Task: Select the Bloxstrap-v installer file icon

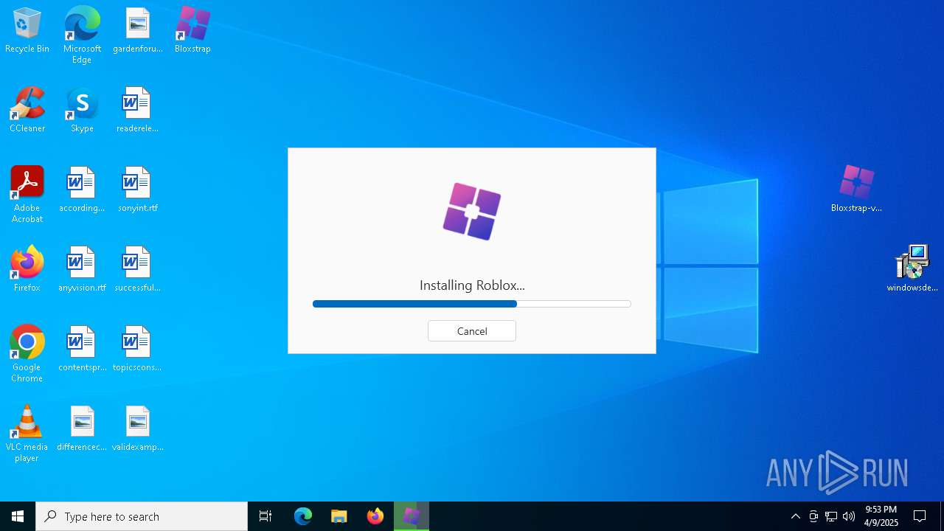Action: 856,188
